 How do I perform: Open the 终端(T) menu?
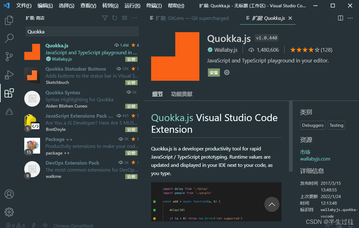(154, 5)
